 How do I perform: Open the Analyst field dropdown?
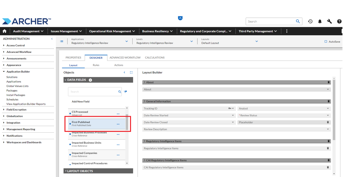click(x=328, y=109)
